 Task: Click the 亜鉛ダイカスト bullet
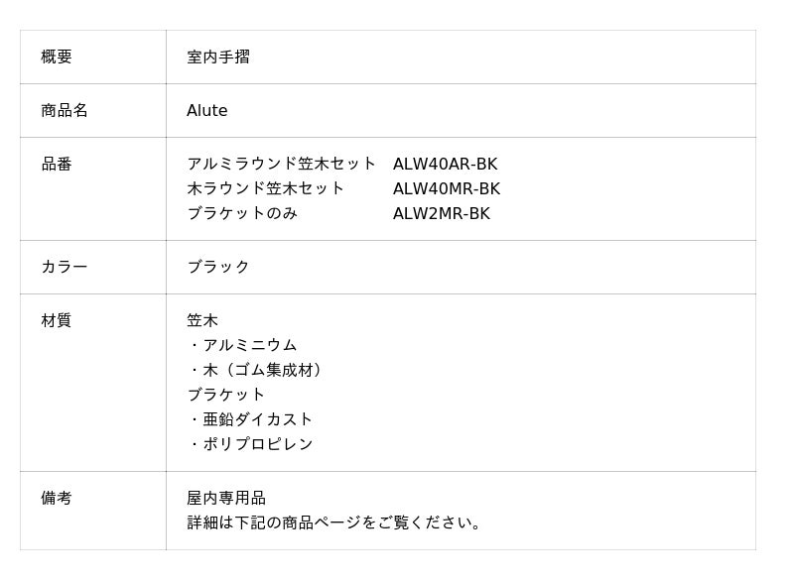pyautogui.click(x=256, y=419)
